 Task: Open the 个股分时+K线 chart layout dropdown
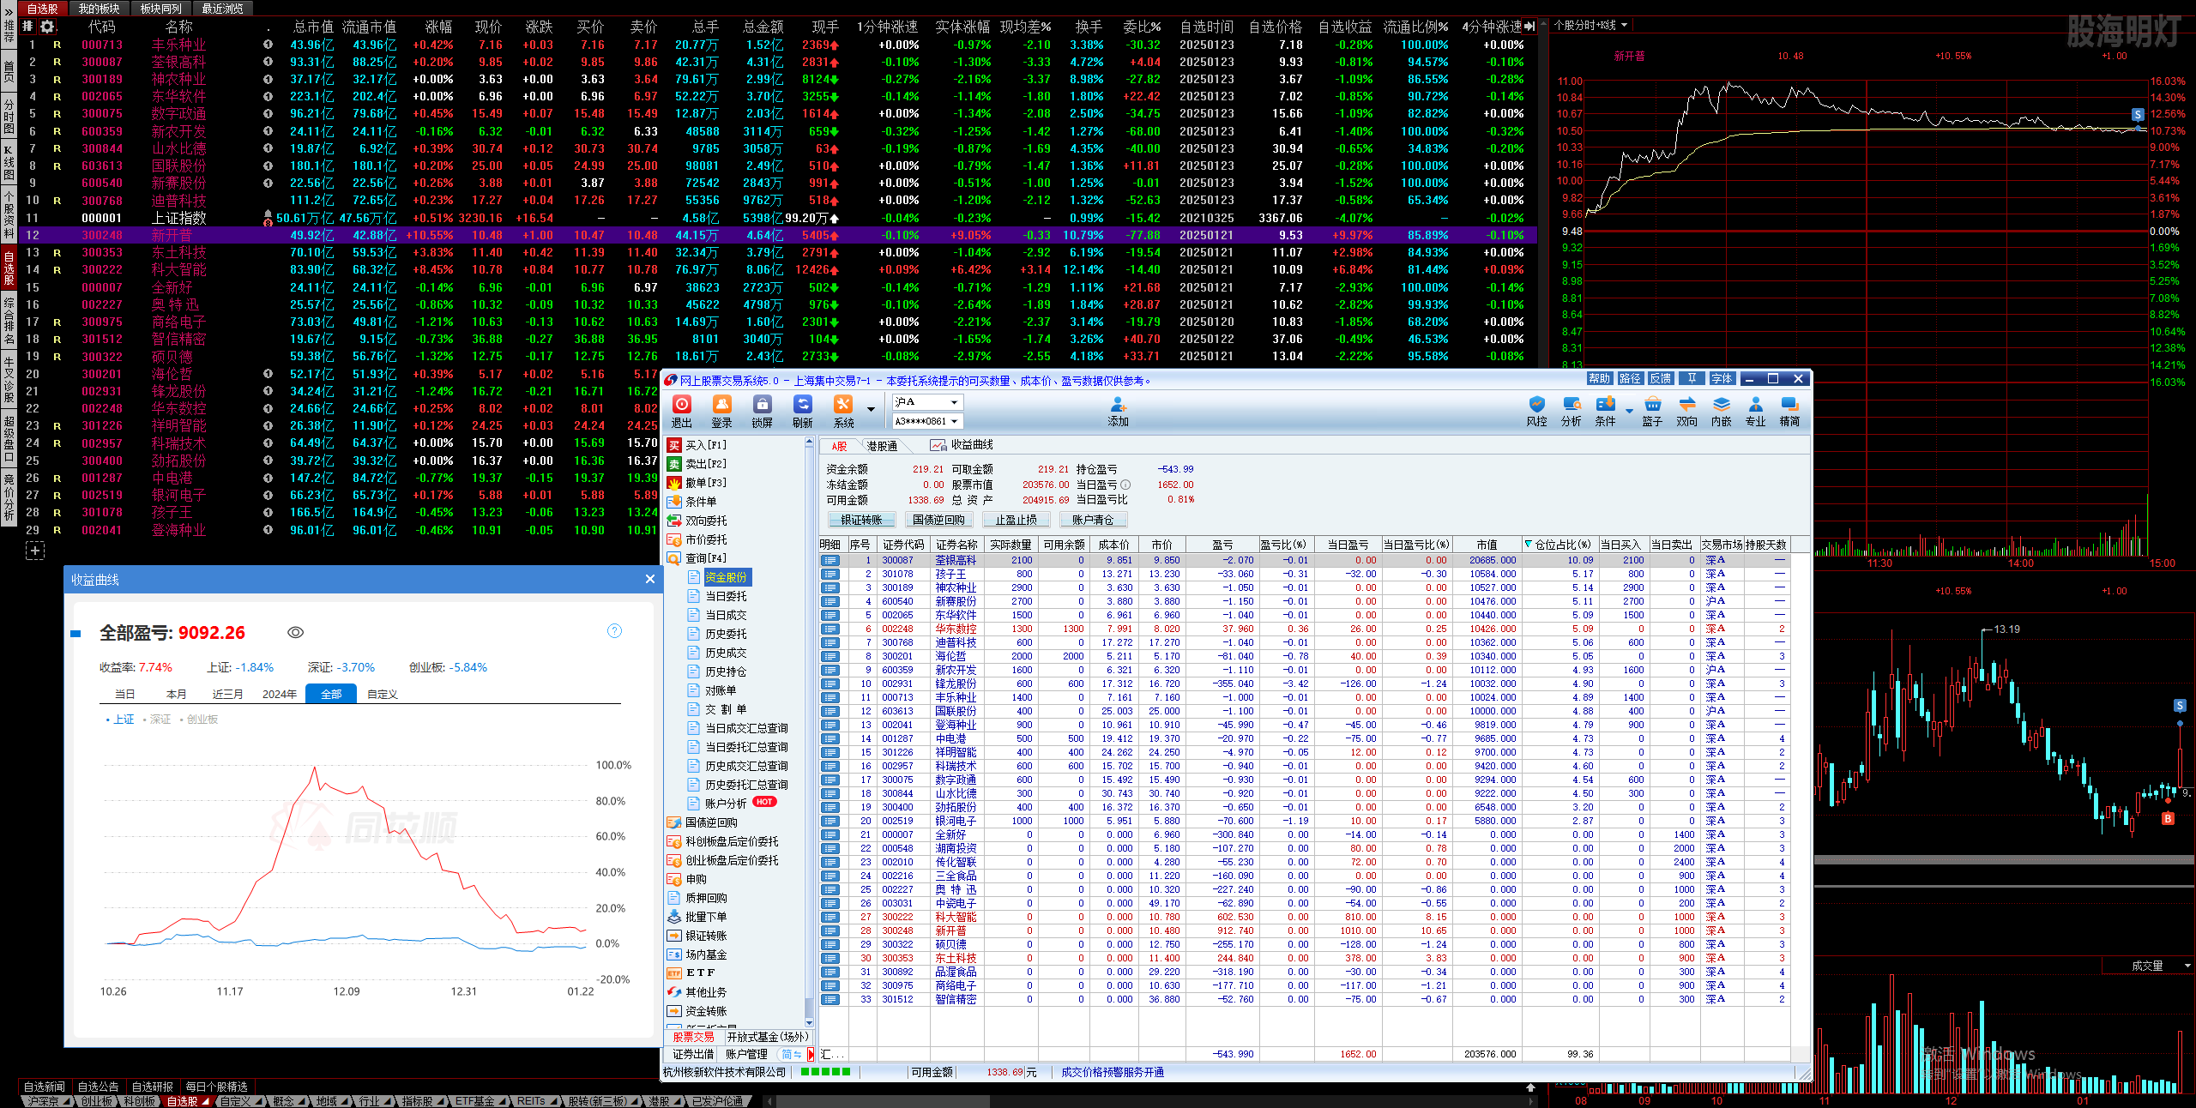tap(1591, 25)
